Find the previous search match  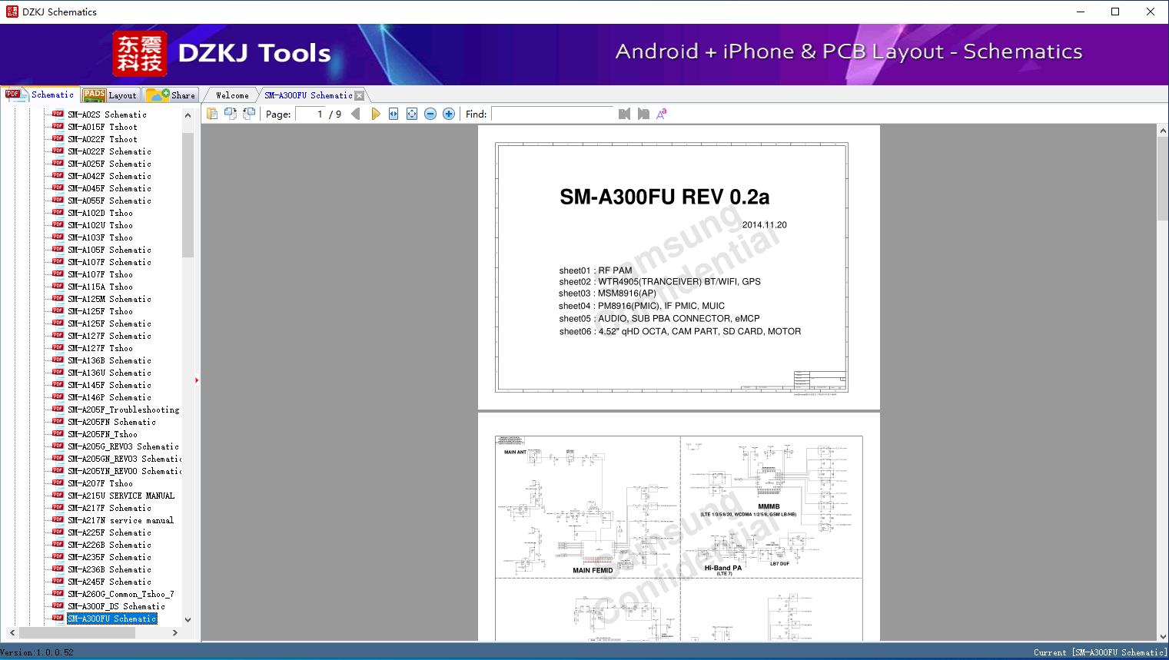pyautogui.click(x=624, y=114)
